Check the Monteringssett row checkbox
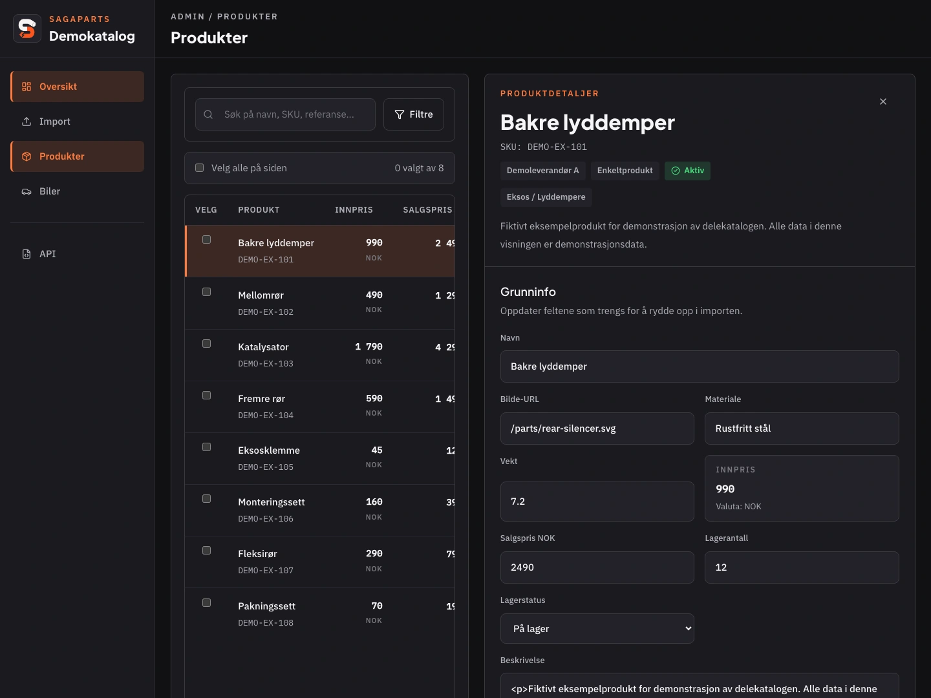Image resolution: width=931 pixels, height=698 pixels. (207, 499)
